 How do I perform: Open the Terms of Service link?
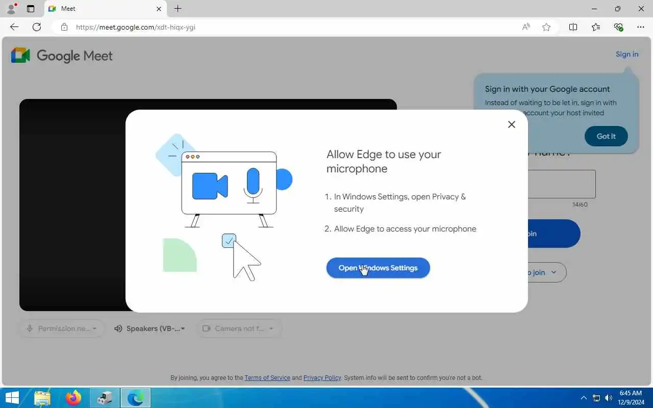tap(267, 378)
